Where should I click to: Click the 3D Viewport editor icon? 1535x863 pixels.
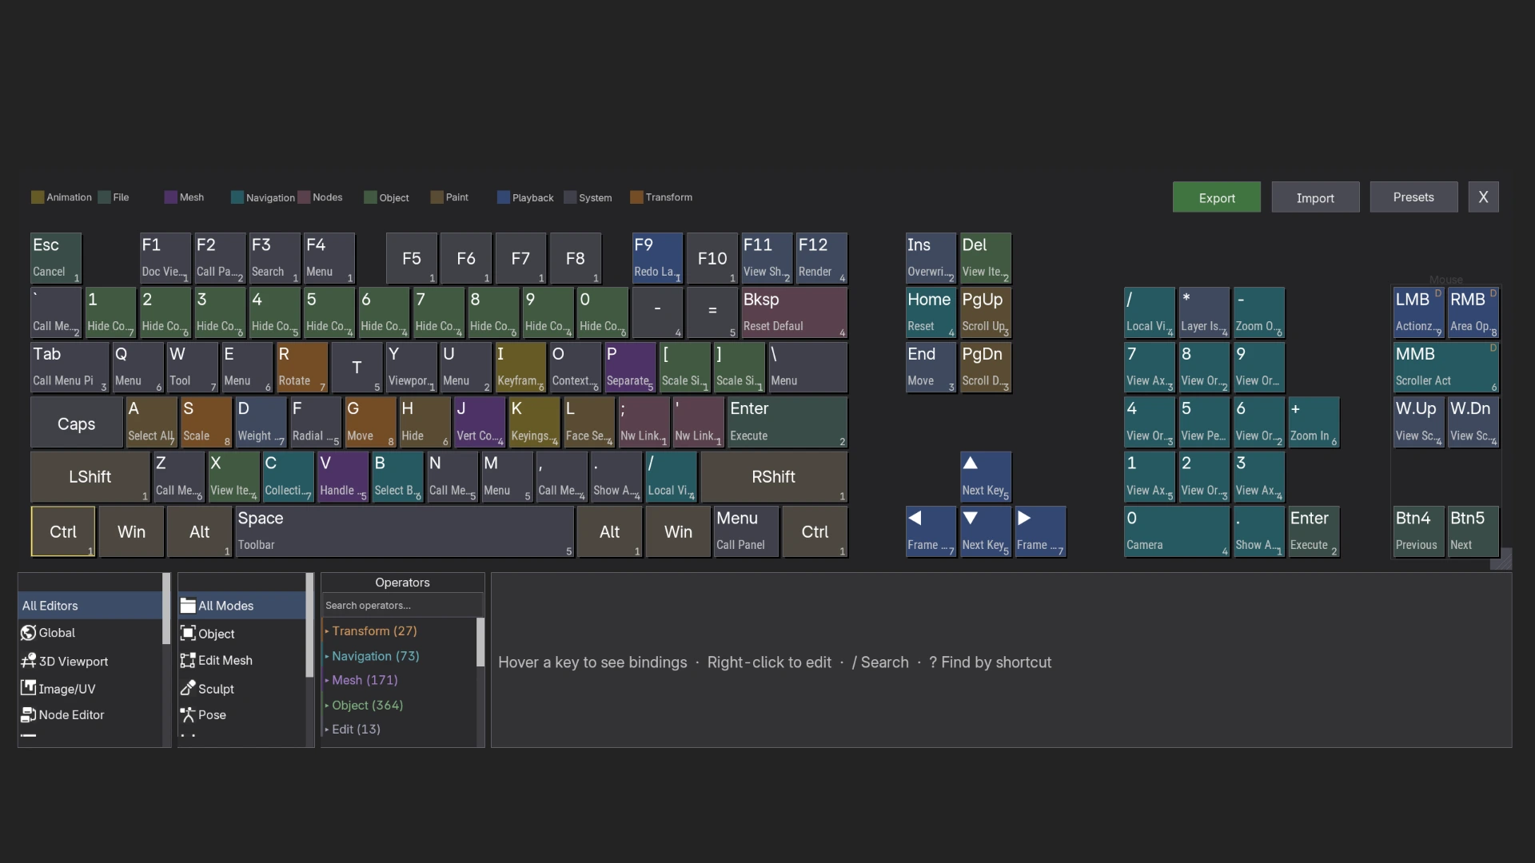(x=28, y=661)
